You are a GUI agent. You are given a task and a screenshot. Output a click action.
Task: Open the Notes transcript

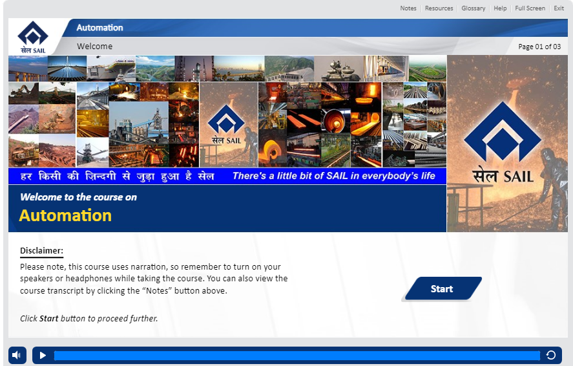click(408, 8)
